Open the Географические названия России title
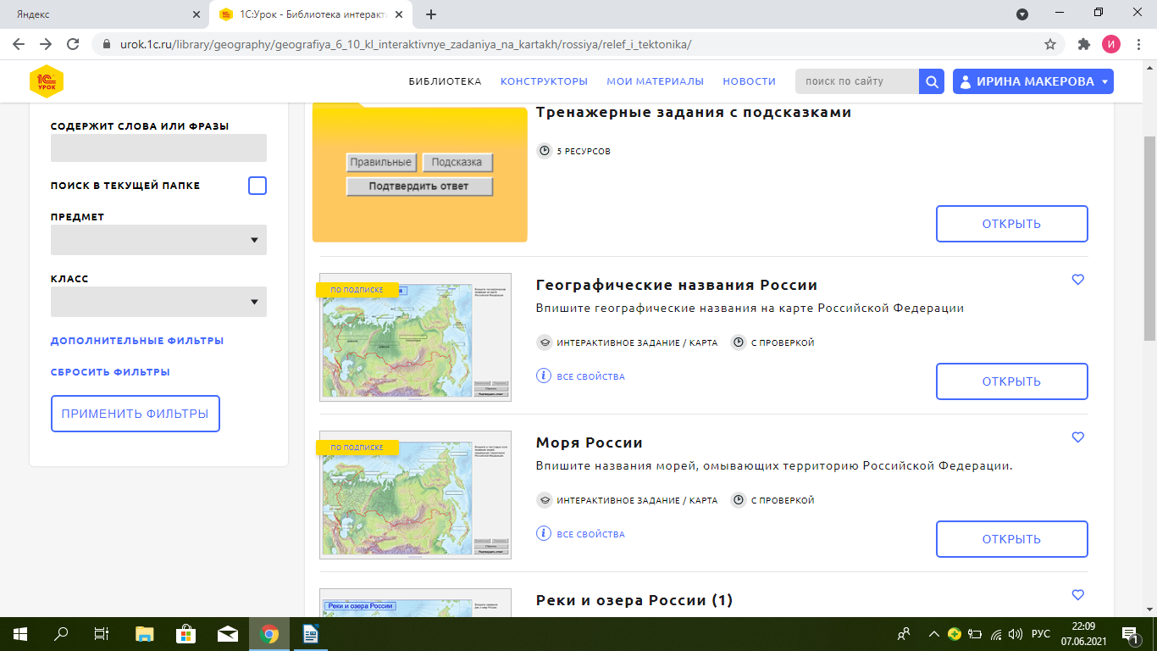Viewport: 1157px width, 651px height. click(x=677, y=285)
